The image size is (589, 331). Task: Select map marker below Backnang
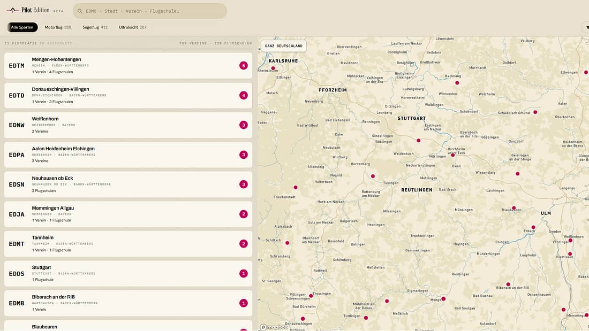point(457,83)
